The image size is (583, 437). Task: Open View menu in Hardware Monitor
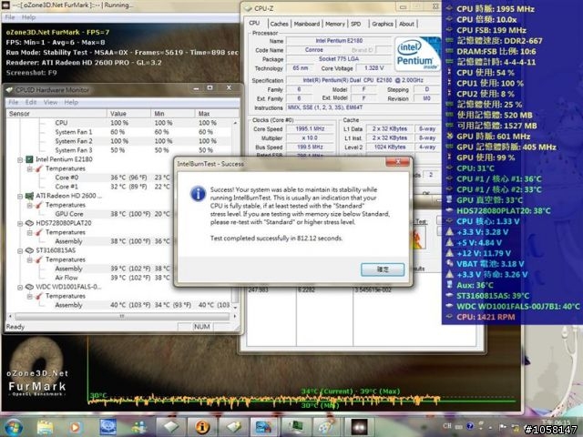click(51, 102)
